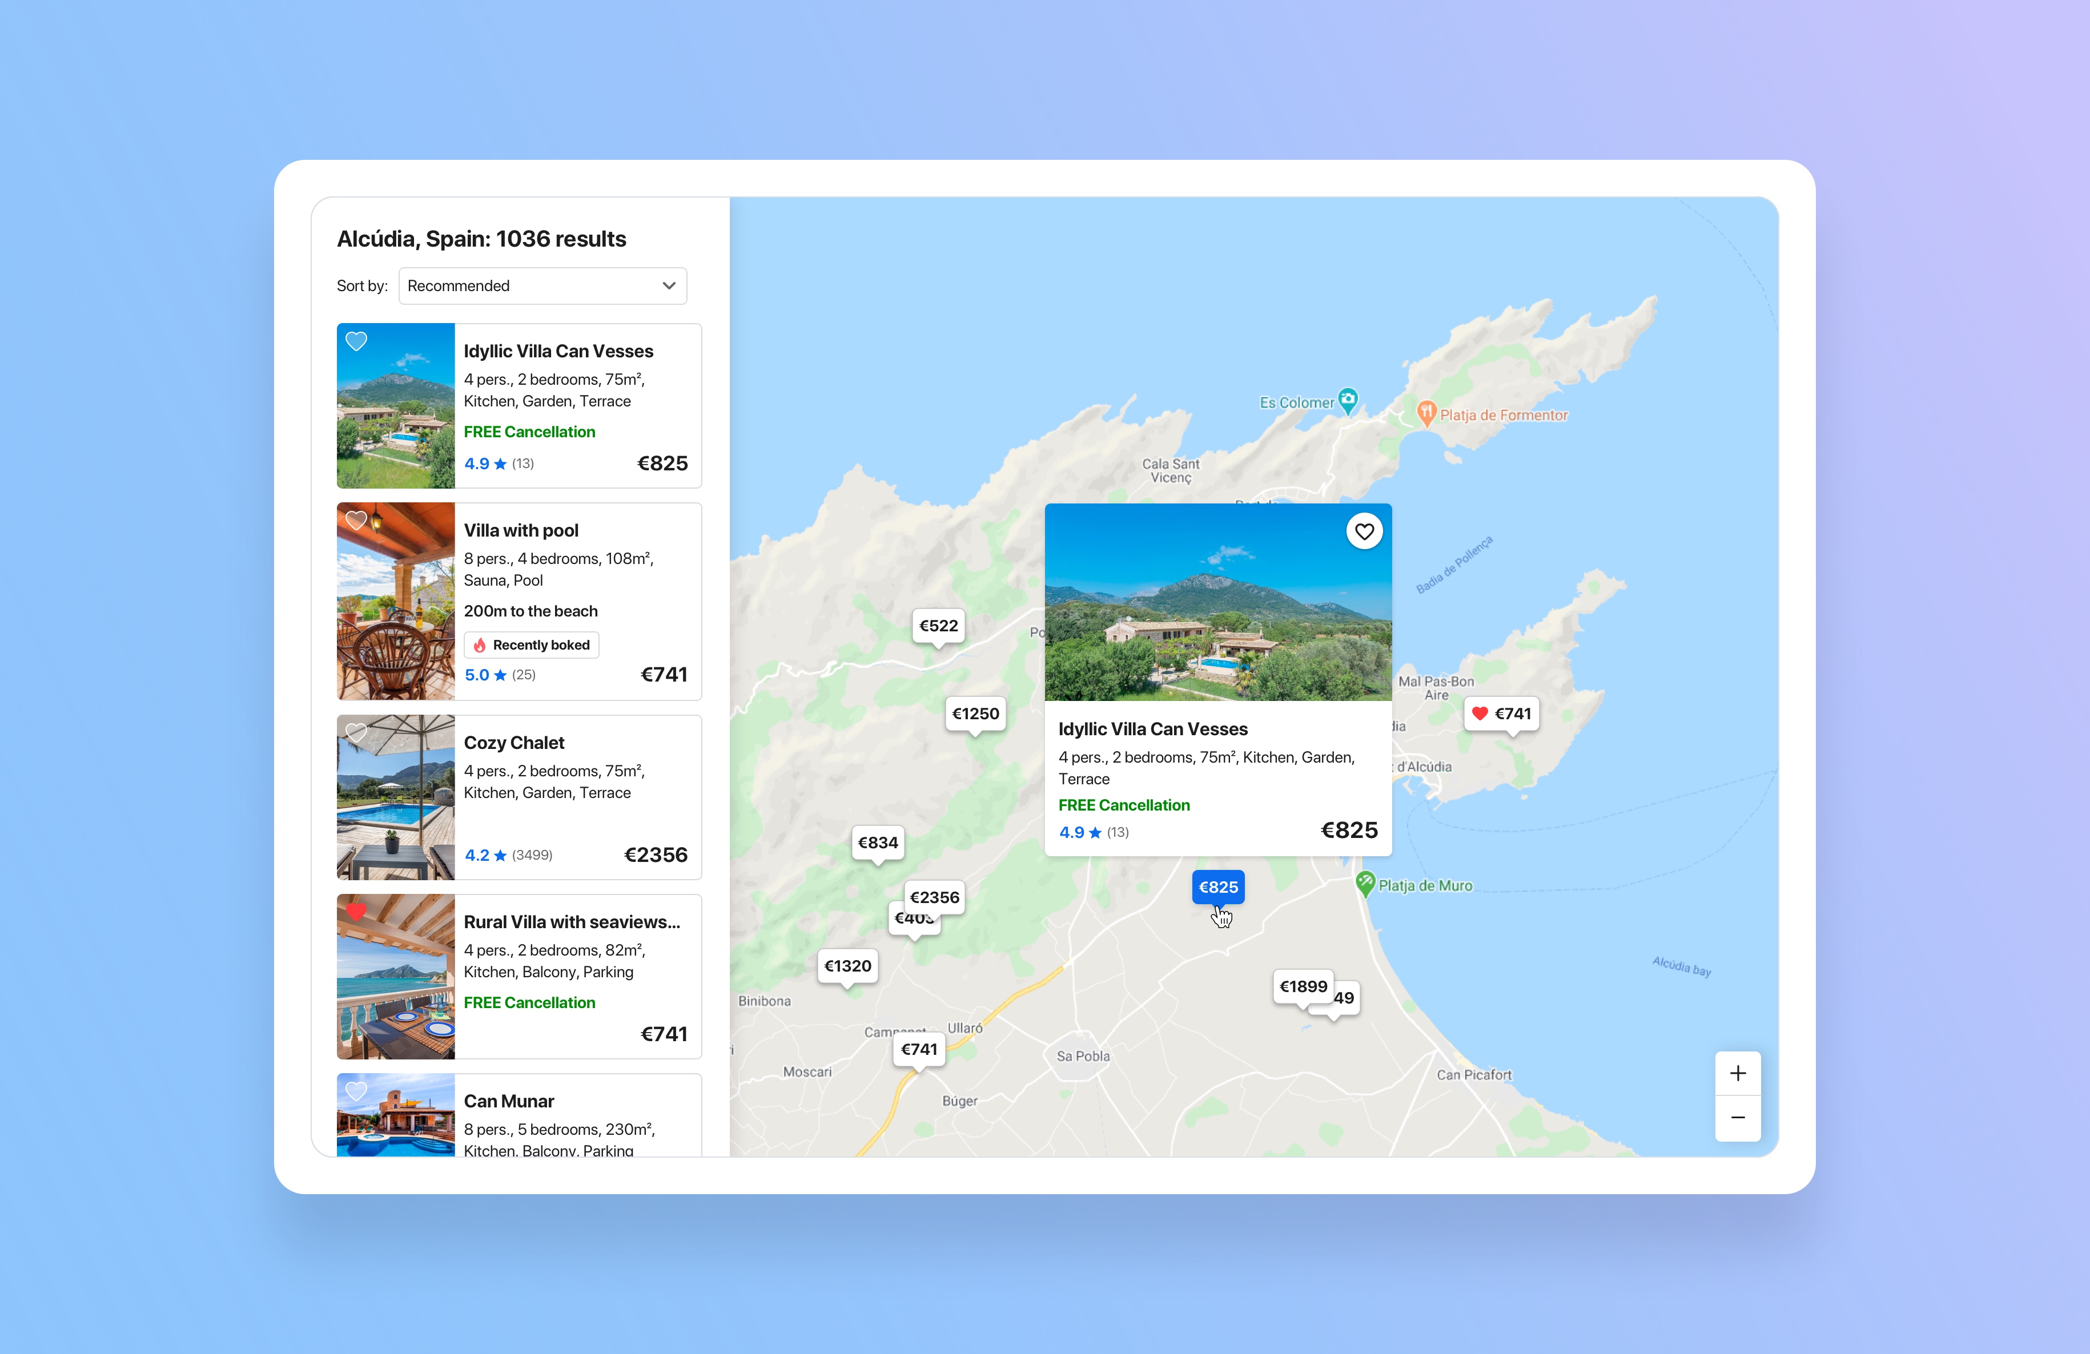Viewport: 2090px width, 1354px height.
Task: Click the Platja de Formentor restaurant pin
Action: point(1426,412)
